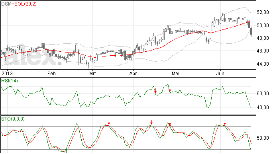Click the +BOL(20;2) indicator label

point(24,4)
